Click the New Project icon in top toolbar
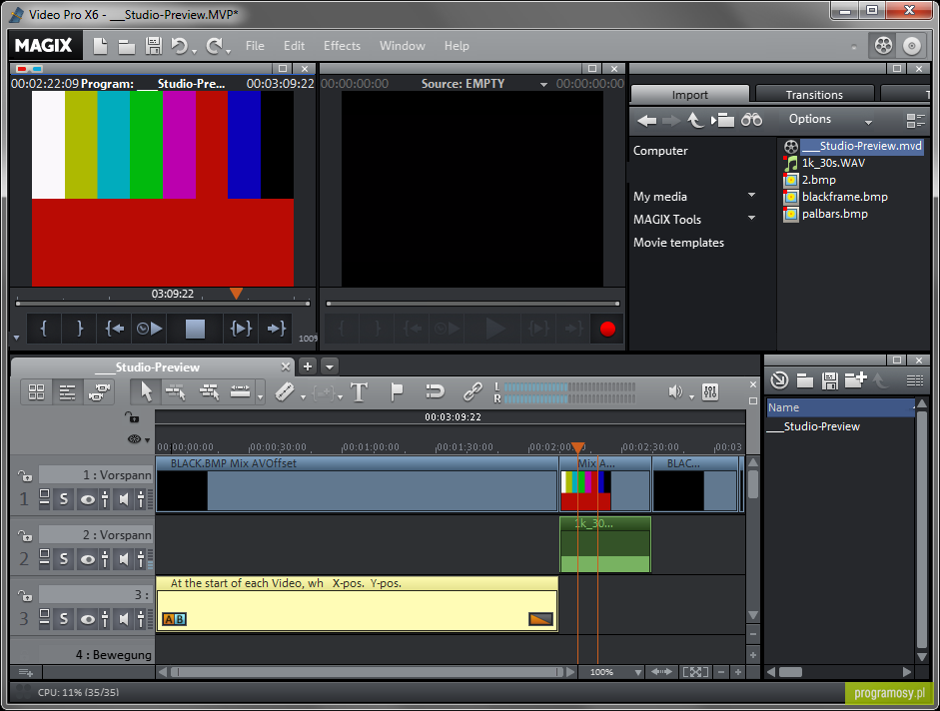The image size is (940, 711). 100,46
